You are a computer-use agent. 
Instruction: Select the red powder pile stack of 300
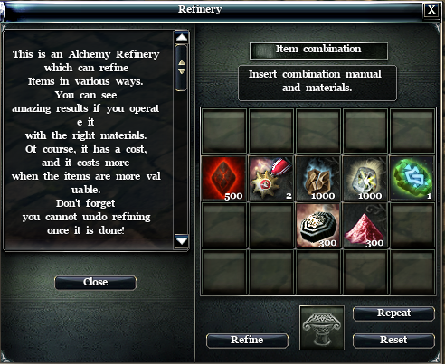coord(365,226)
